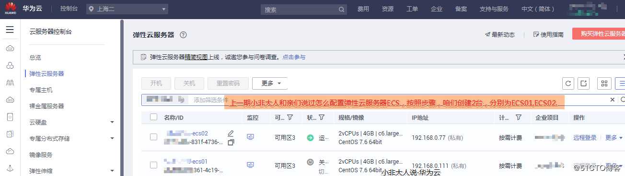Open the 企业 top menu

pyautogui.click(x=437, y=9)
